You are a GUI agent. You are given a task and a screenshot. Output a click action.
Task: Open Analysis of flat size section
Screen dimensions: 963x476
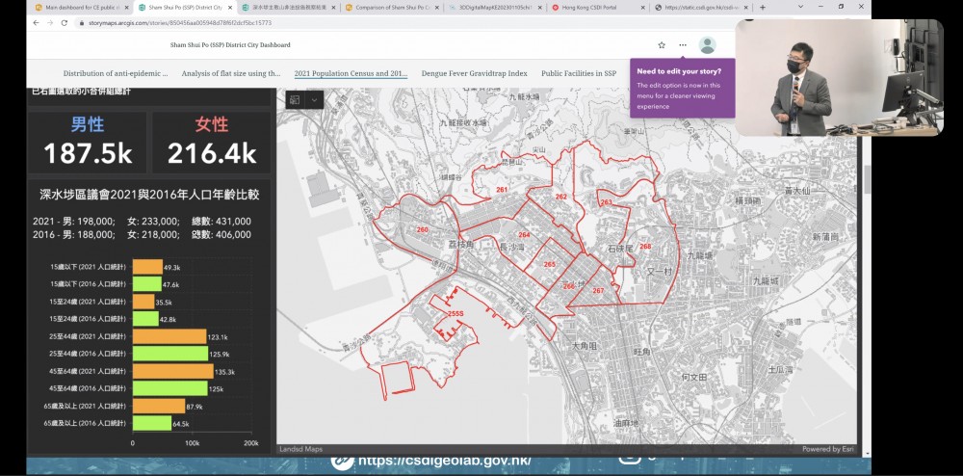pos(231,73)
